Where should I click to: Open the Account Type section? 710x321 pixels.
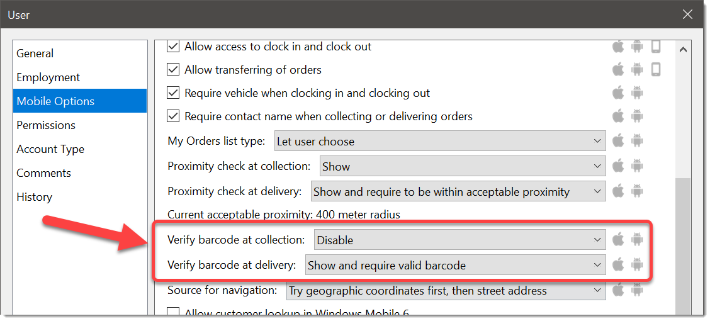[x=80, y=149]
